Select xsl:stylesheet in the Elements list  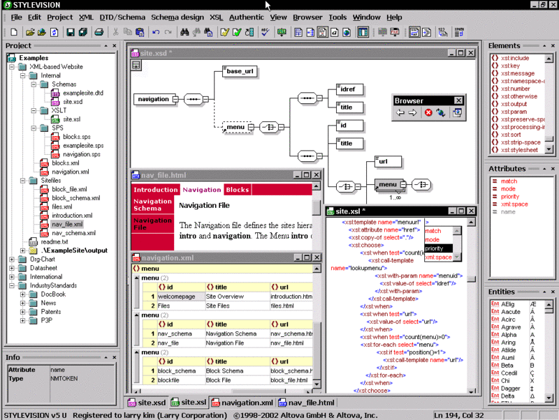519,150
